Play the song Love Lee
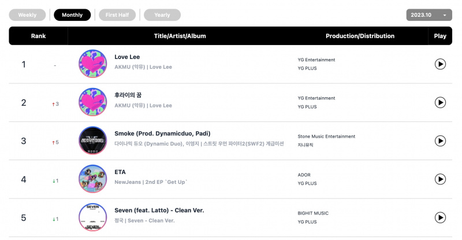This screenshot has width=462, height=240. pos(440,64)
